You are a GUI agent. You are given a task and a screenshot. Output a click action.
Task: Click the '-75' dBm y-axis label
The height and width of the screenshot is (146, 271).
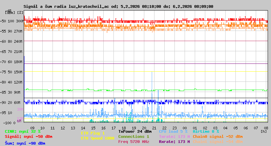tap(3, 72)
